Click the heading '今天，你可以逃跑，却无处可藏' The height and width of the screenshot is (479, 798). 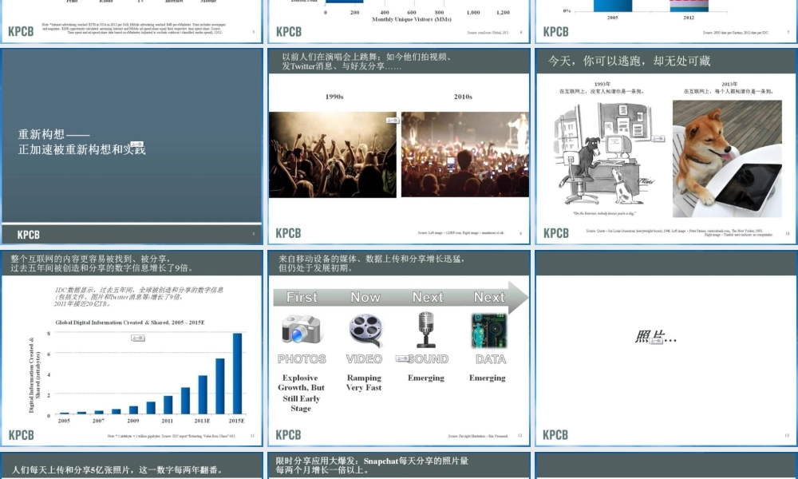629,61
